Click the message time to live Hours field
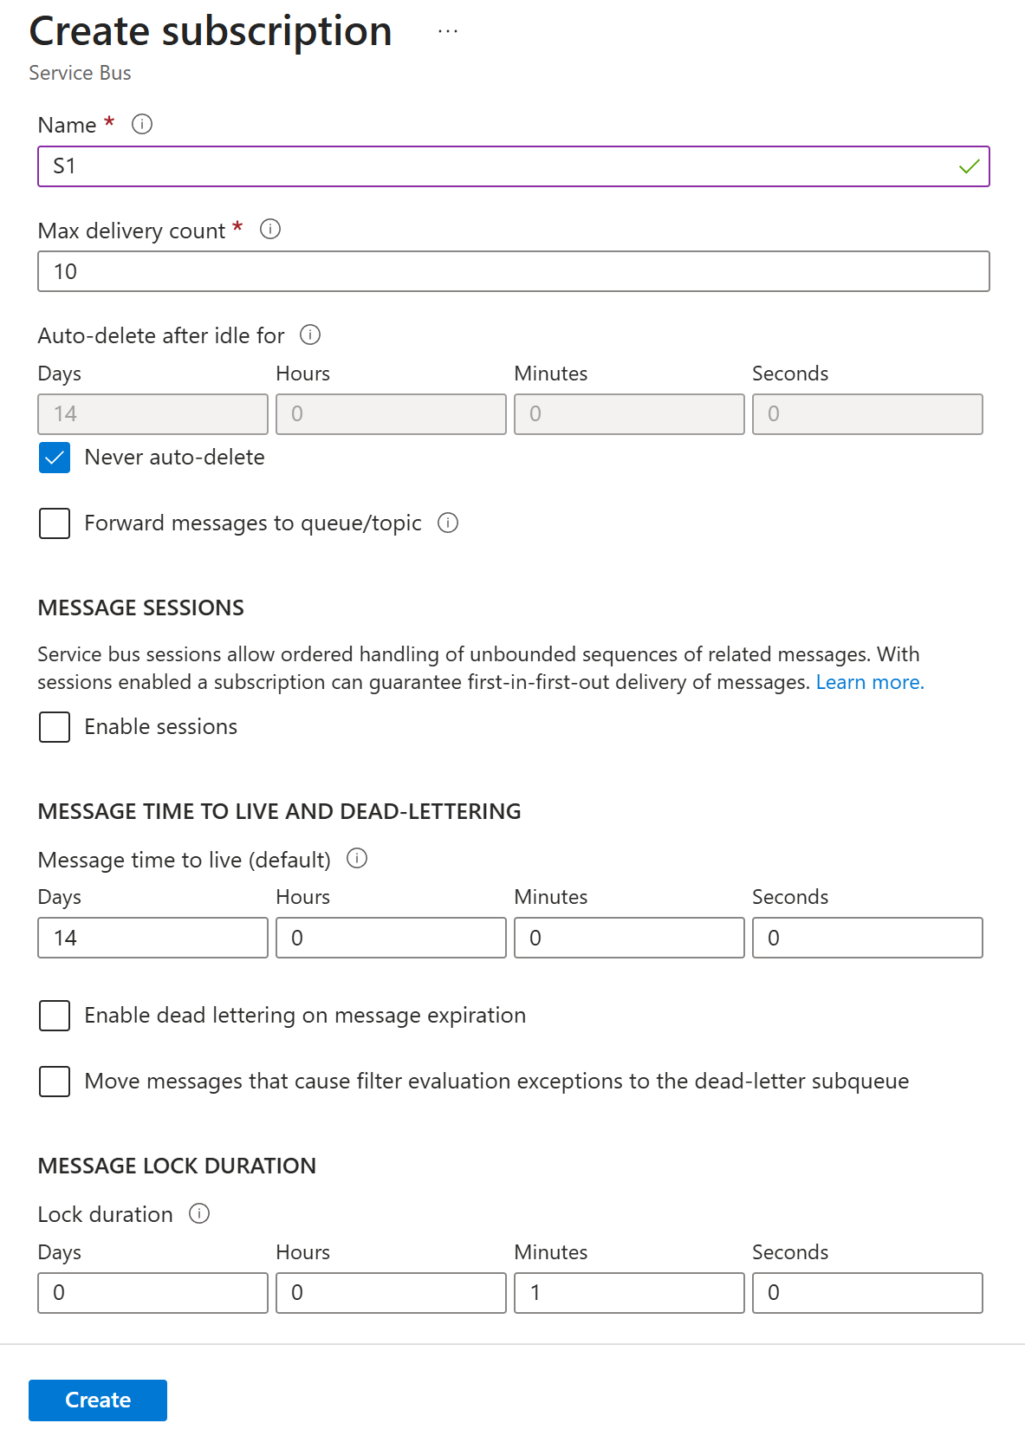 (x=391, y=937)
